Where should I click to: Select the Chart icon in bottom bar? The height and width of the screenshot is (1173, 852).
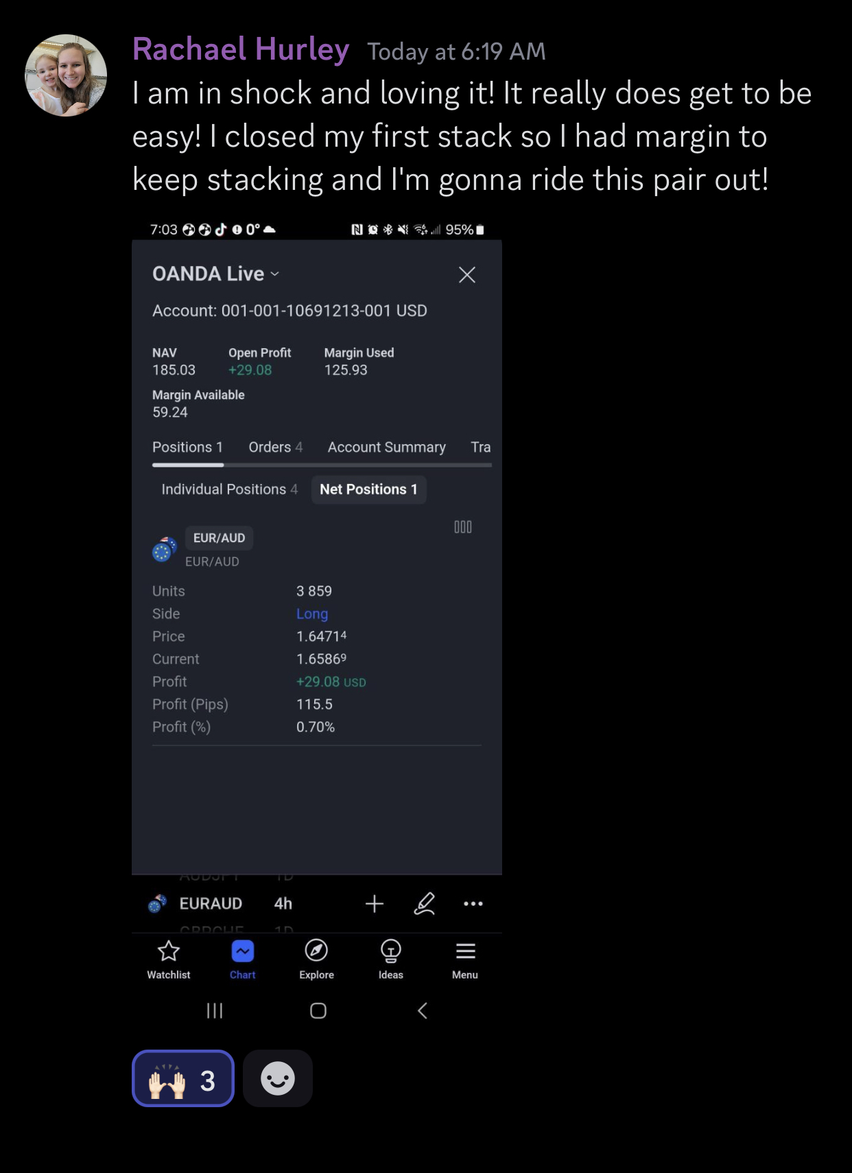(243, 952)
